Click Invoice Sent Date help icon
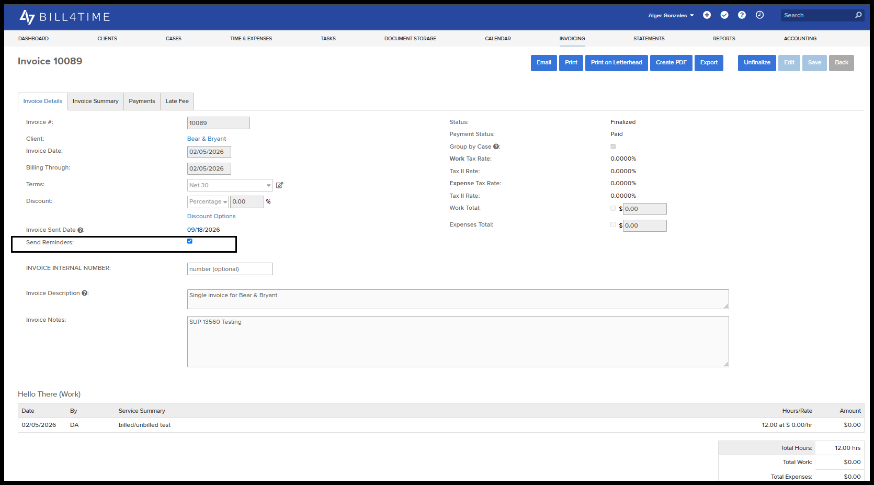The image size is (874, 485). (x=81, y=230)
